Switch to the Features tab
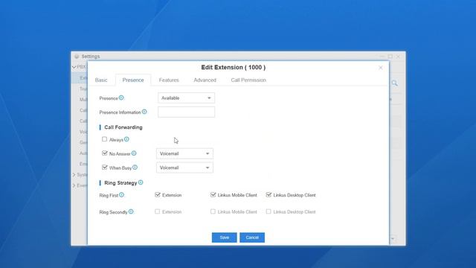Screen dimensions: 476x268 pos(169,80)
